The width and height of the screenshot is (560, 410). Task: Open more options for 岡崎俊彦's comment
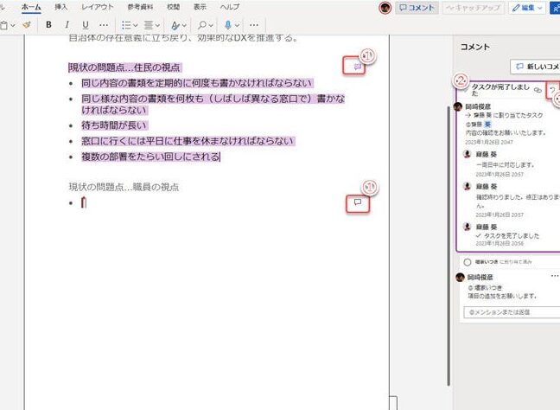coord(554,276)
